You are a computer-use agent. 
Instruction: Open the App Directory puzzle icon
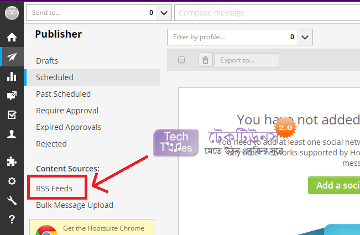[x=12, y=161]
